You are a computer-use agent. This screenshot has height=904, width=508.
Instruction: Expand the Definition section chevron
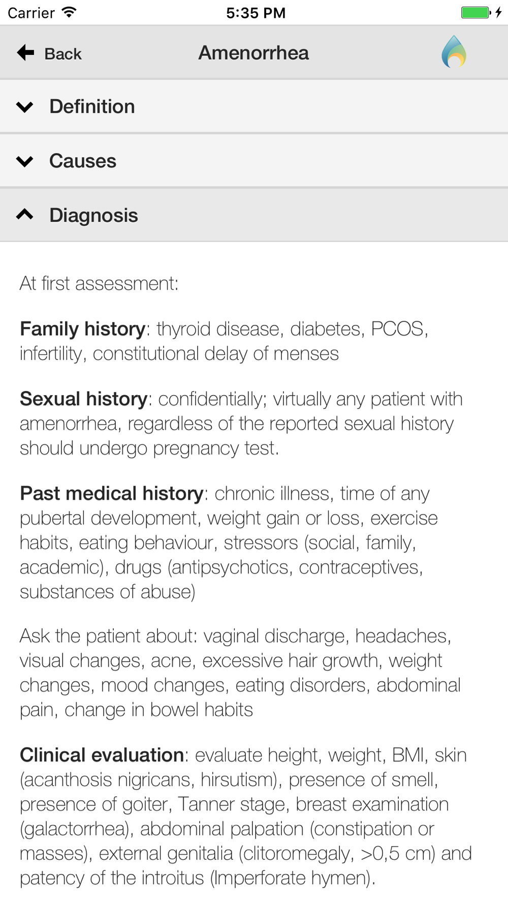click(24, 107)
